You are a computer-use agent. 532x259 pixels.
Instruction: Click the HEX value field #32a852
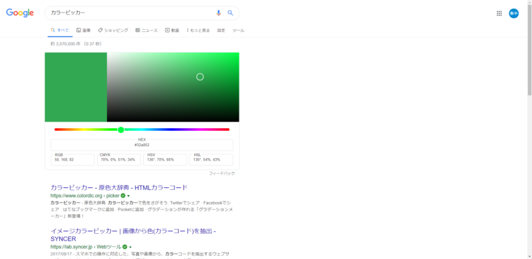click(142, 145)
